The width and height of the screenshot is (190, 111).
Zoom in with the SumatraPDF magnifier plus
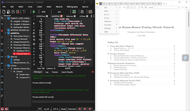coord(146,7)
